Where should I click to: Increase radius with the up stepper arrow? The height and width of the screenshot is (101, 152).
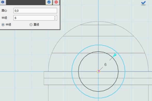click(x=55, y=17)
